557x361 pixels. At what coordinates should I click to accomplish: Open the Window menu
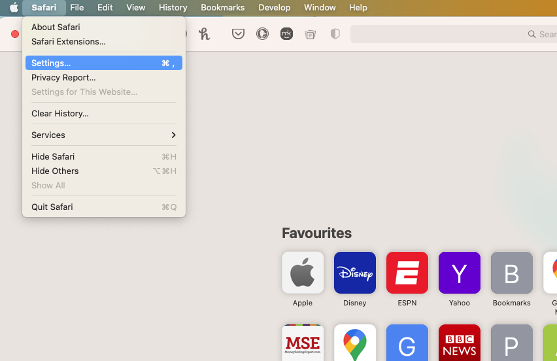pyautogui.click(x=320, y=7)
